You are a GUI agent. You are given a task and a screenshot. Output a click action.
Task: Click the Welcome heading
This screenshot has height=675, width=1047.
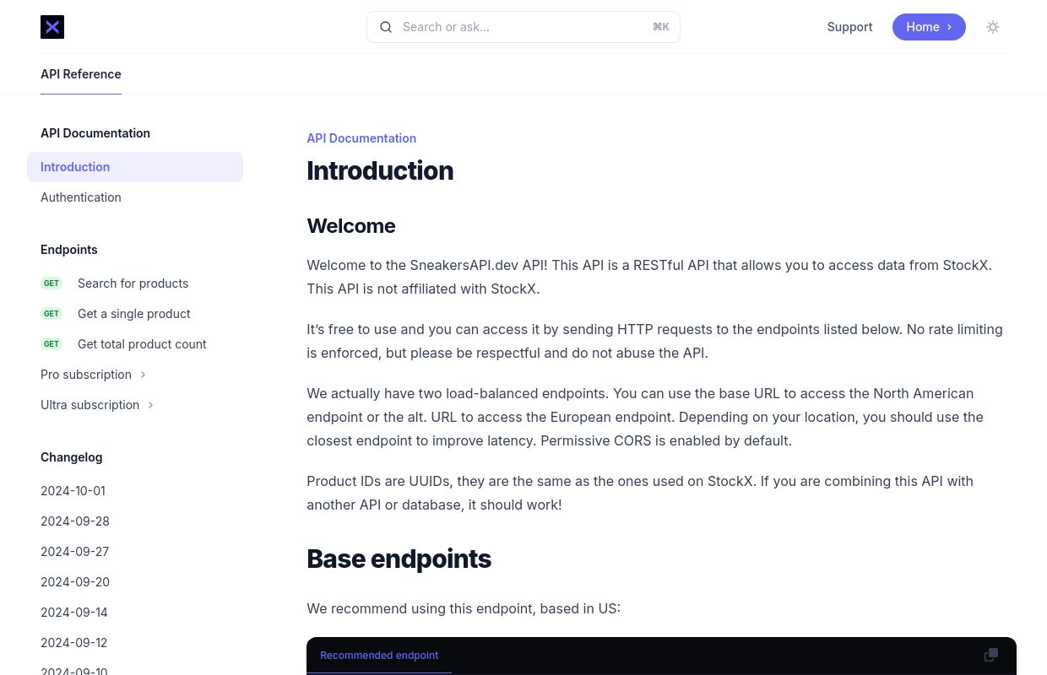tap(351, 226)
